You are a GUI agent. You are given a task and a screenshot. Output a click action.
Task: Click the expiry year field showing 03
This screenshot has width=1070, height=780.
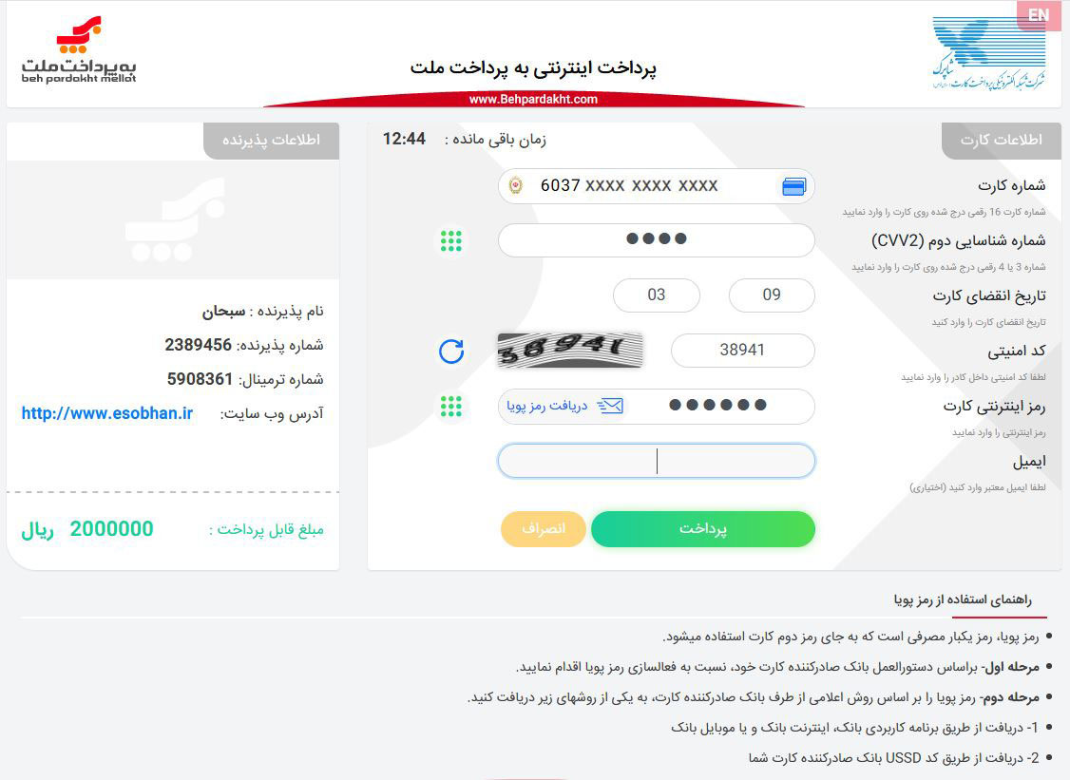[x=657, y=295]
